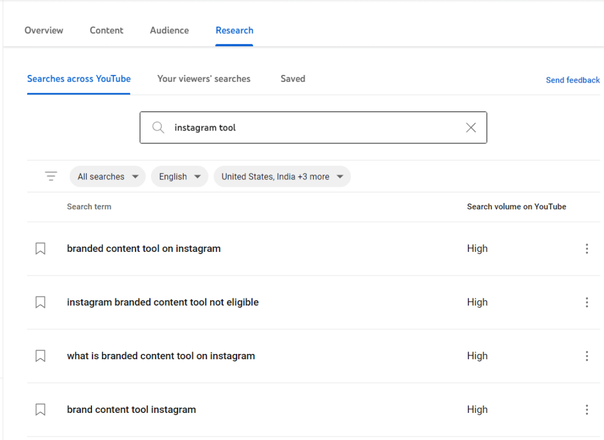
Task: Clear search with the X icon
Action: [471, 127]
